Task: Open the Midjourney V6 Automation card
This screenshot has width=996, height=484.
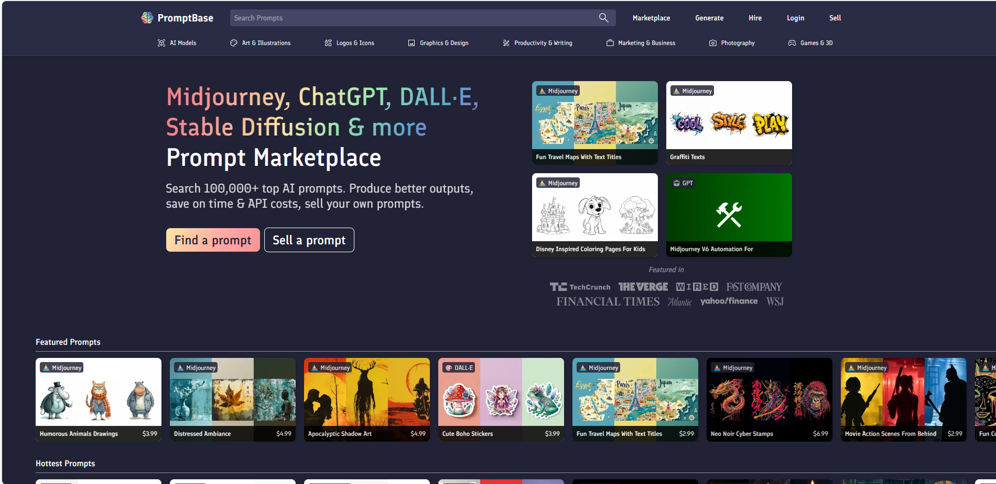Action: tap(729, 215)
